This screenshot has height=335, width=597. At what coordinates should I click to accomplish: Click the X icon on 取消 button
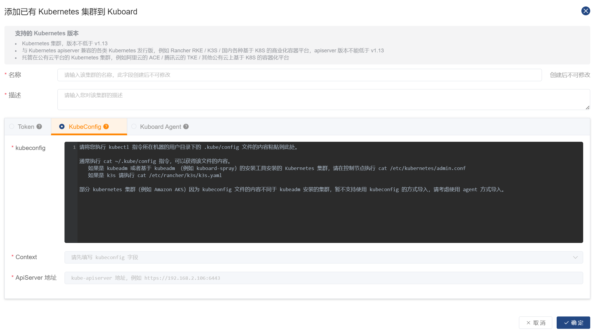point(528,323)
